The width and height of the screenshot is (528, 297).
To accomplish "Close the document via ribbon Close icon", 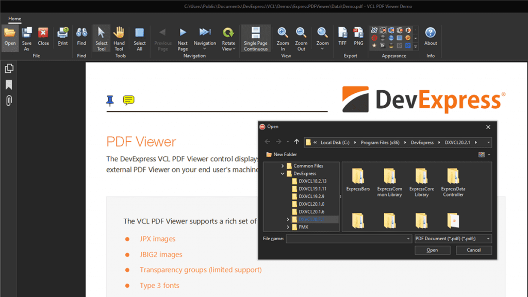I will tap(43, 37).
